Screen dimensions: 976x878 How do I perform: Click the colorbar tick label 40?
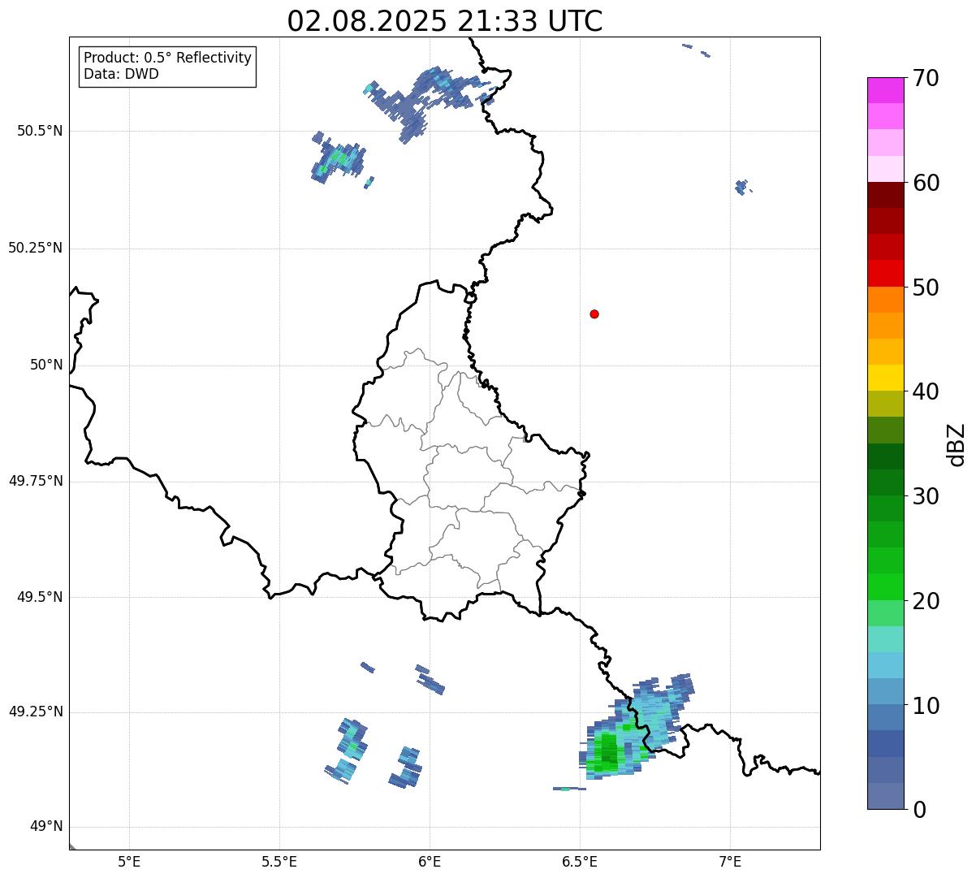point(926,391)
